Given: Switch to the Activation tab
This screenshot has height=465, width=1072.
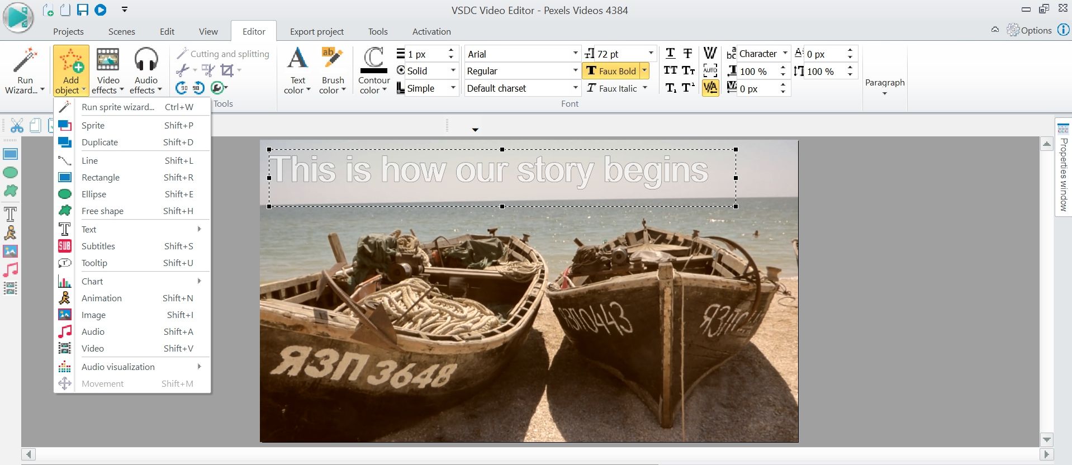Looking at the screenshot, I should pos(431,31).
